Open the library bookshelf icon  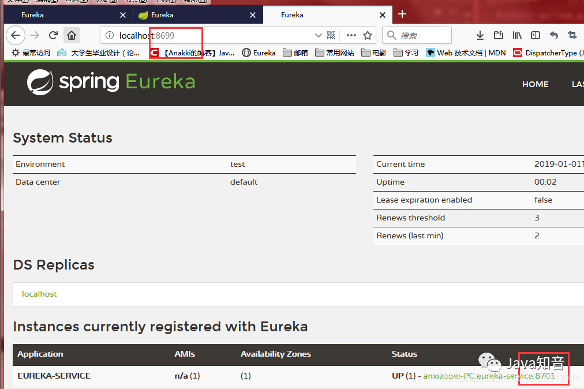point(517,35)
